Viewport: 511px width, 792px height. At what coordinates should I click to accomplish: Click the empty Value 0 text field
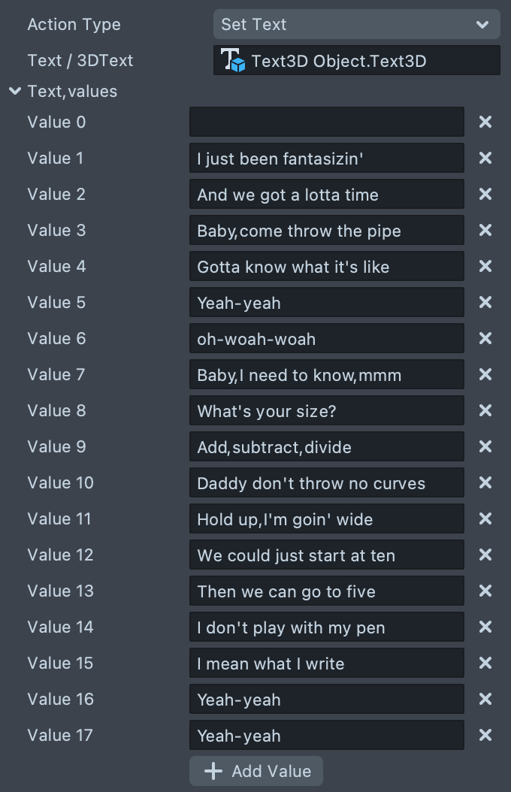point(326,122)
